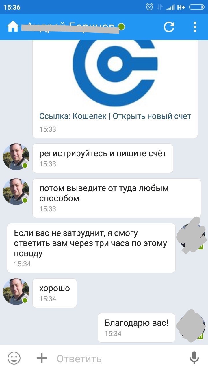The width and height of the screenshot is (208, 371).
Task: Tap avatar beside the 'хорошо' message
Action: [16, 292]
